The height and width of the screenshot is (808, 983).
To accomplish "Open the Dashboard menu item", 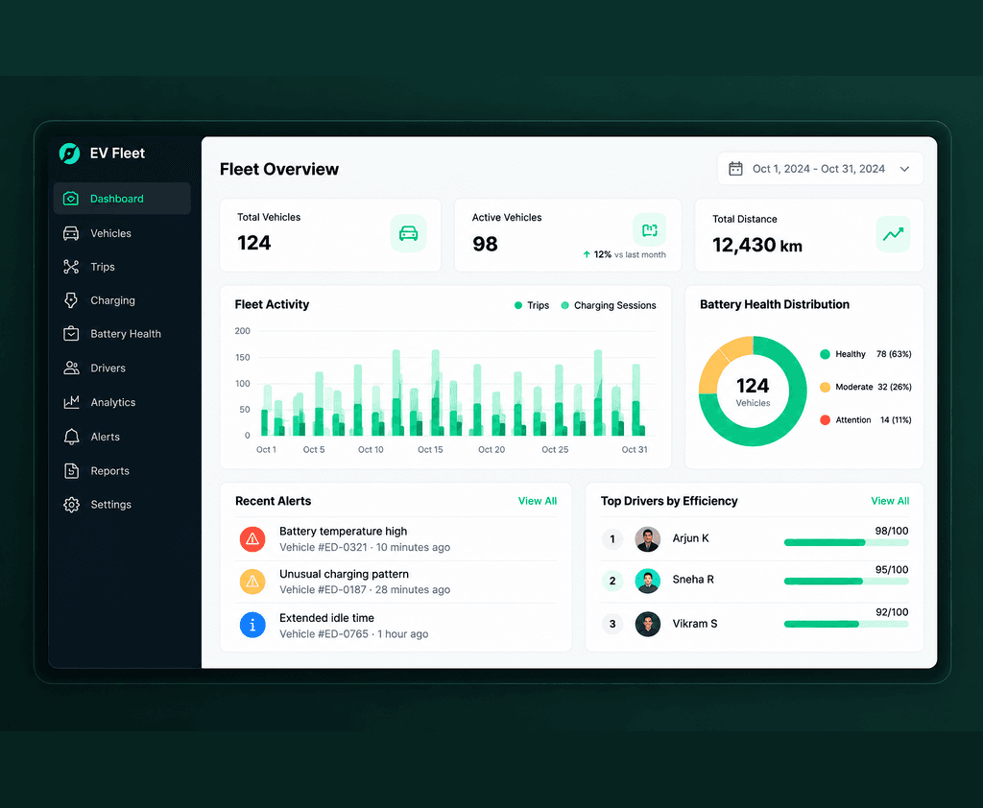I will (x=122, y=199).
